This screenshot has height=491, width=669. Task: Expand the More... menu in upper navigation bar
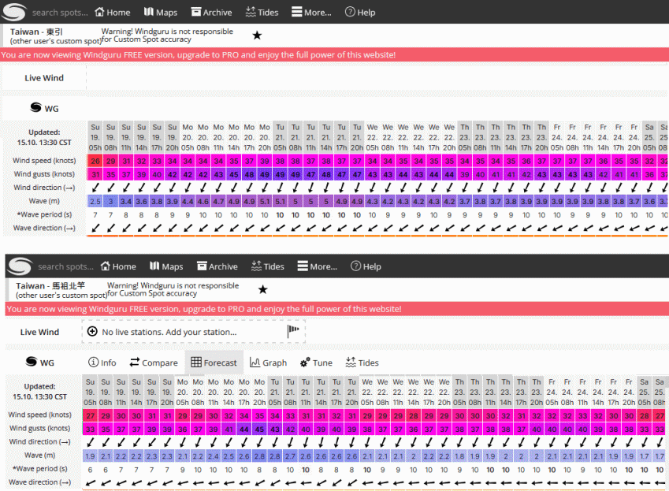(x=311, y=13)
